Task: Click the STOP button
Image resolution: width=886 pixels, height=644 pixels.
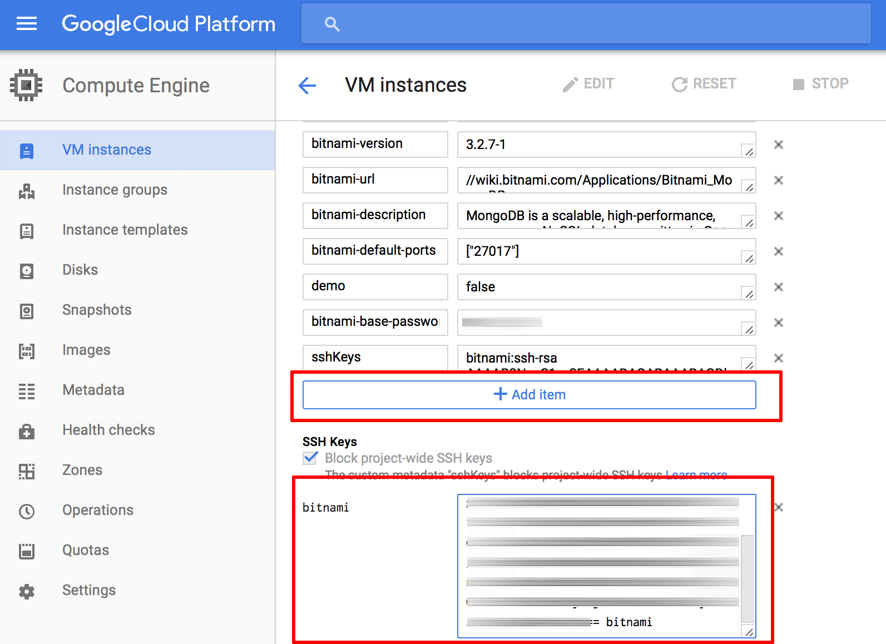Action: [821, 84]
